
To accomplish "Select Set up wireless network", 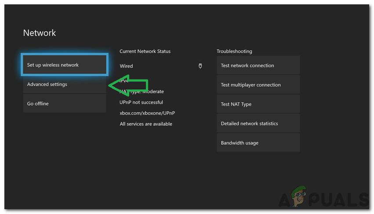I will (64, 65).
